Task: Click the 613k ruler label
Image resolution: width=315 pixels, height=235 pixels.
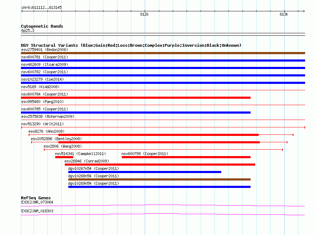Action: pyautogui.click(x=284, y=14)
